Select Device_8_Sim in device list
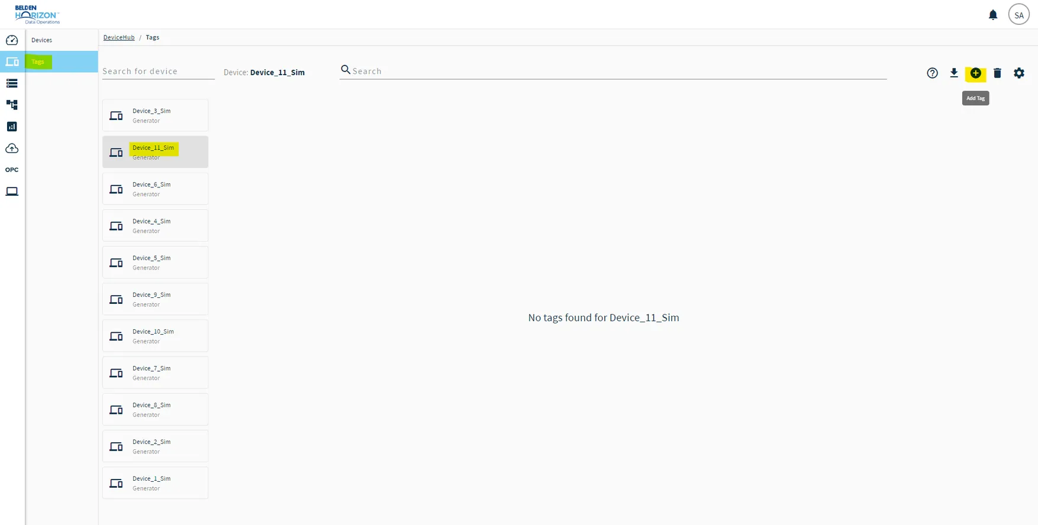This screenshot has height=525, width=1038. pyautogui.click(x=155, y=409)
